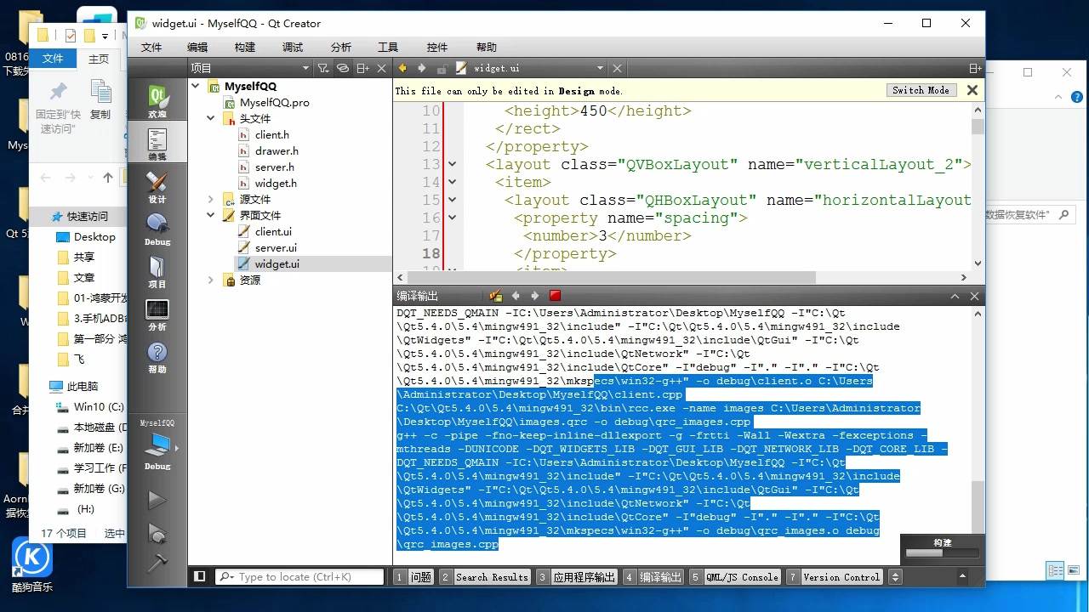This screenshot has width=1089, height=612.
Task: Open the 帮助 help mode
Action: (157, 356)
